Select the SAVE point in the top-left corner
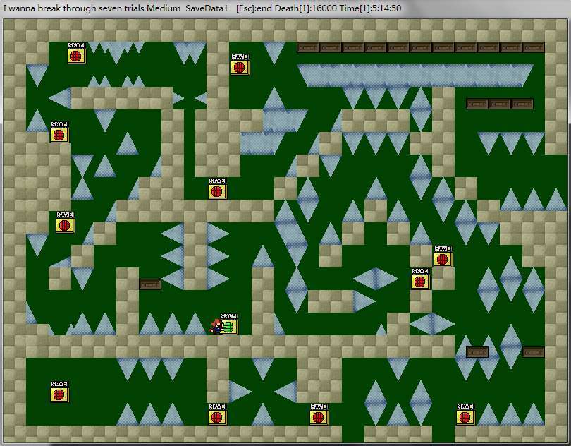 [76, 54]
